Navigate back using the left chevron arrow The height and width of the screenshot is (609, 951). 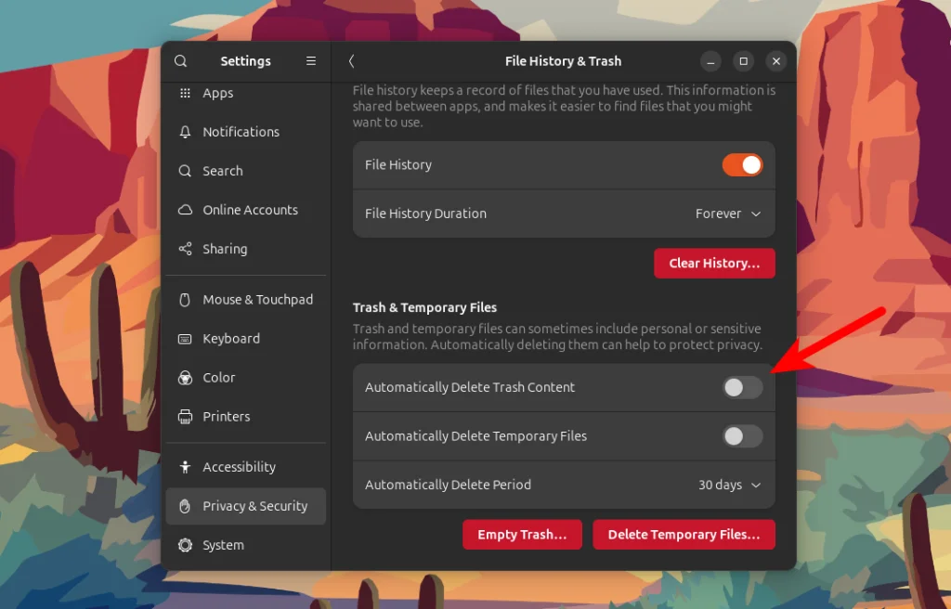coord(352,60)
